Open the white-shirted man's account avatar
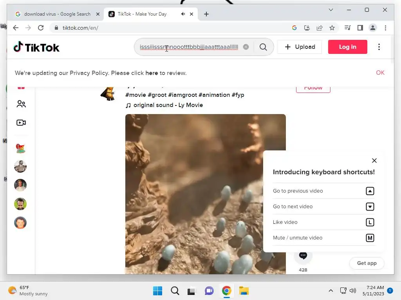 (x=20, y=185)
